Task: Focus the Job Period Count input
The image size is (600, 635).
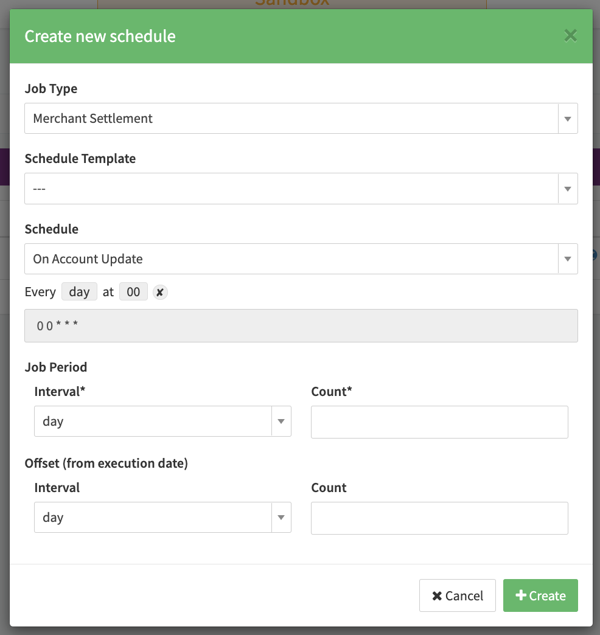Action: click(x=439, y=422)
